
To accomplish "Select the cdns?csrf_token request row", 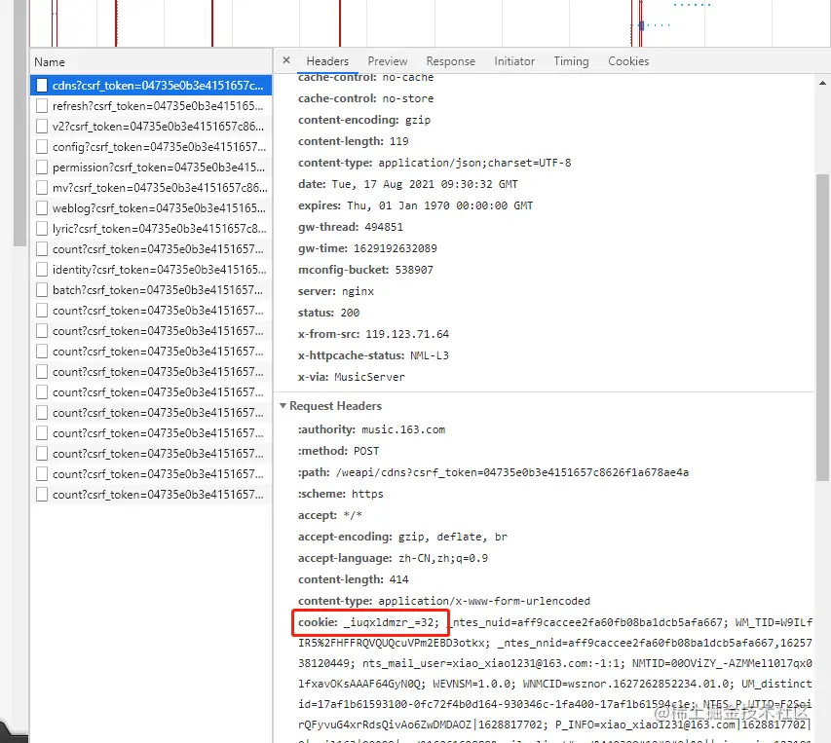I will [151, 86].
